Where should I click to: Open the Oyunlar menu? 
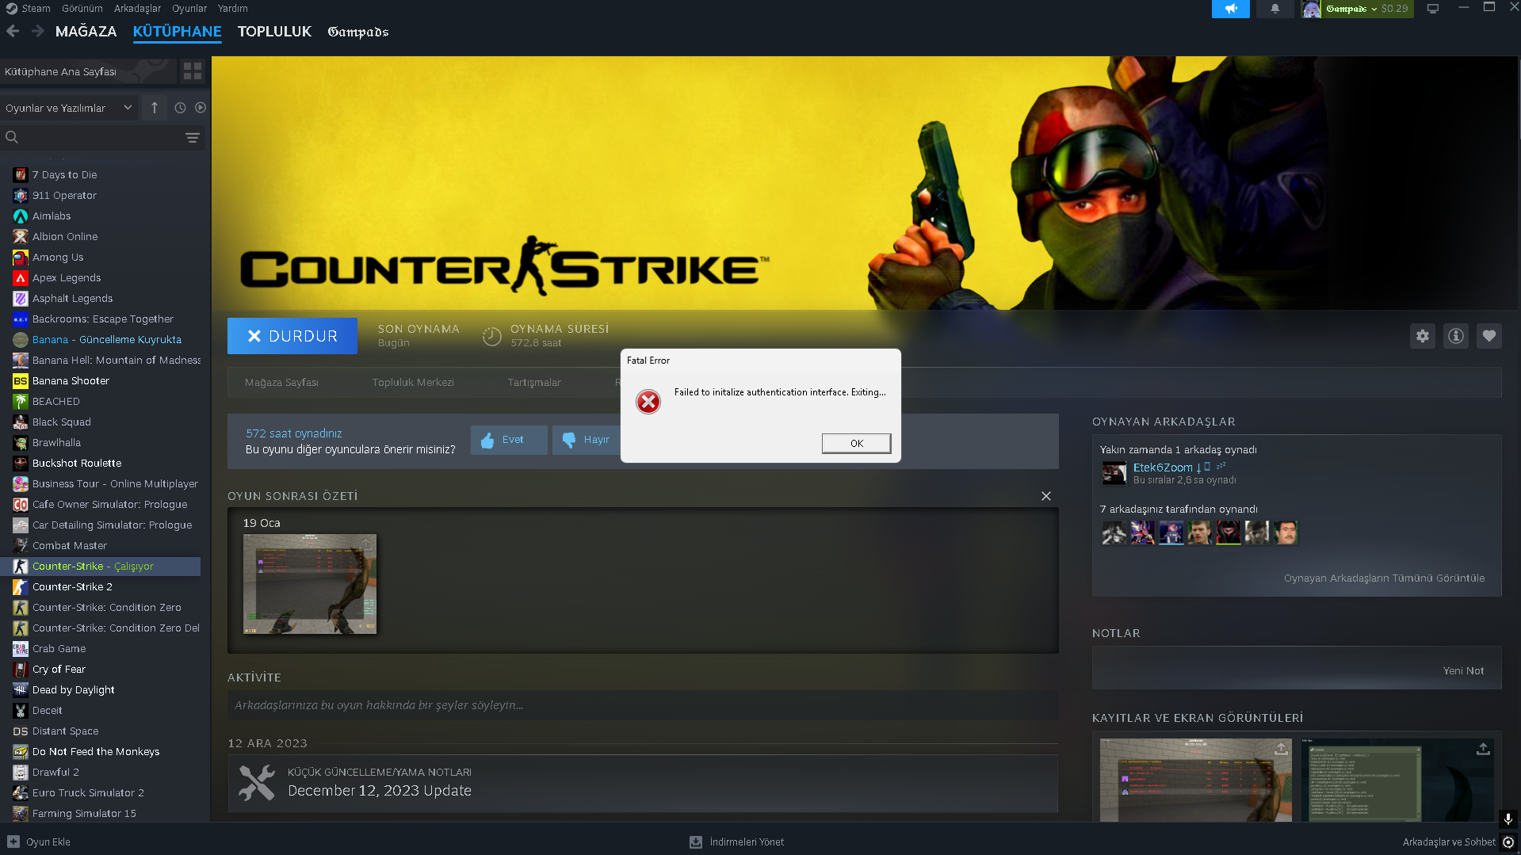pos(189,9)
